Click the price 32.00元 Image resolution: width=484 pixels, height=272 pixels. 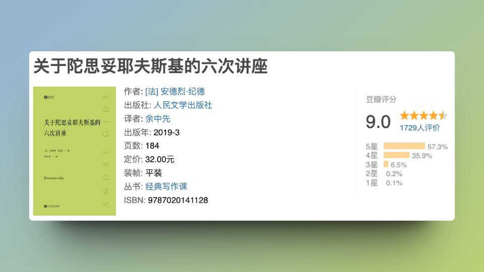coord(160,160)
